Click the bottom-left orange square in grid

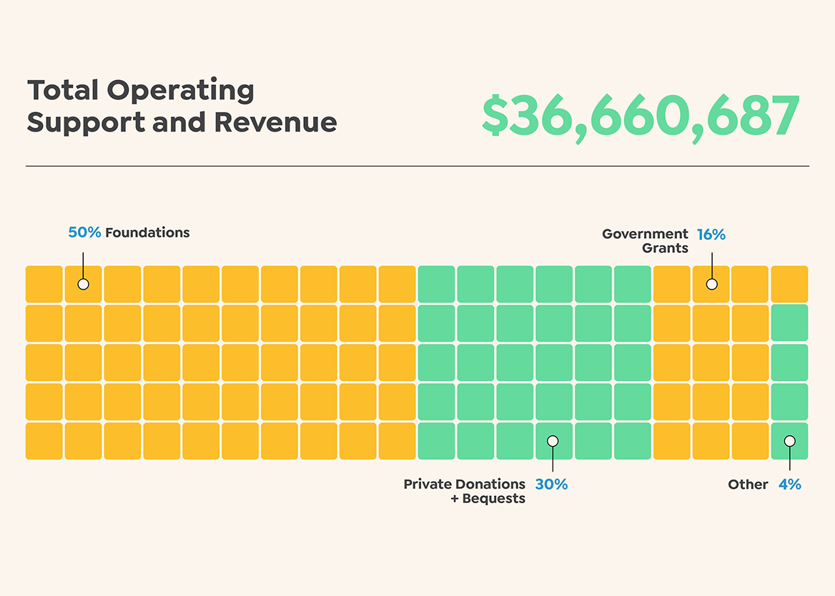click(44, 441)
